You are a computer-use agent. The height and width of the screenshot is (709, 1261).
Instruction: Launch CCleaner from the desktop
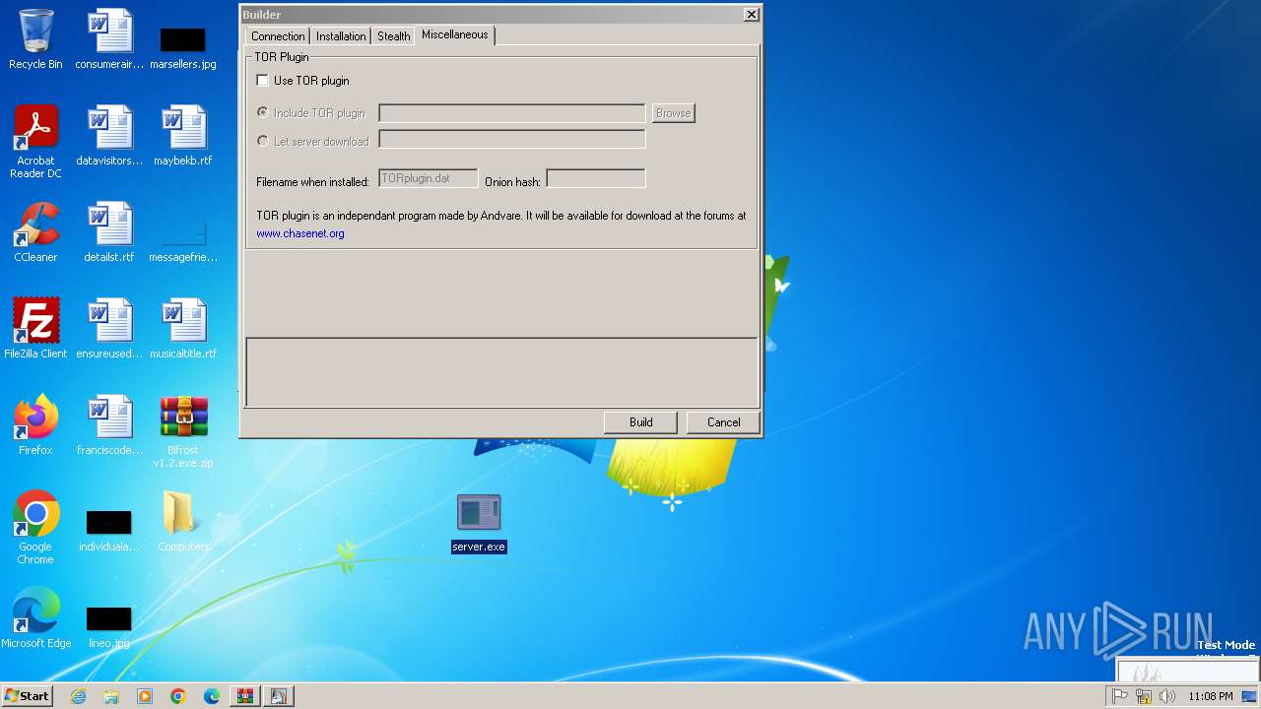(35, 232)
